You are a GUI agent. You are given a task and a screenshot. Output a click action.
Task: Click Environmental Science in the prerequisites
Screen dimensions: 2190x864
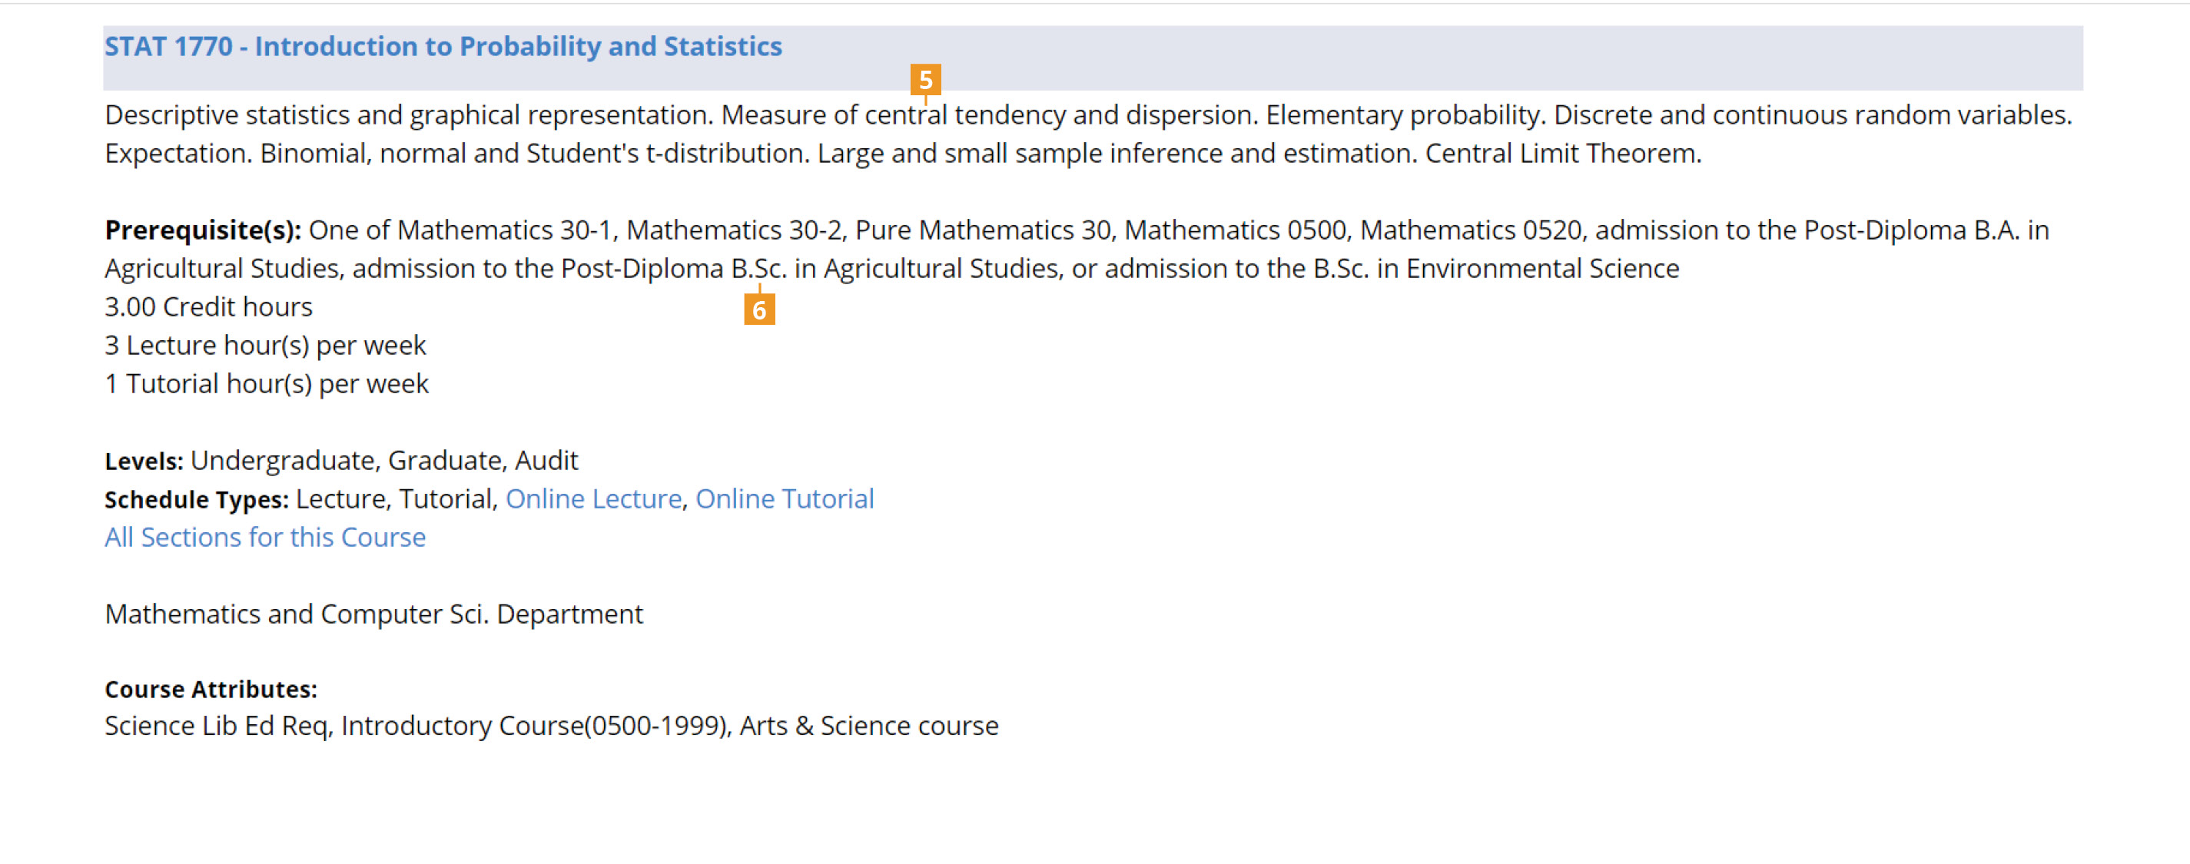click(1542, 269)
